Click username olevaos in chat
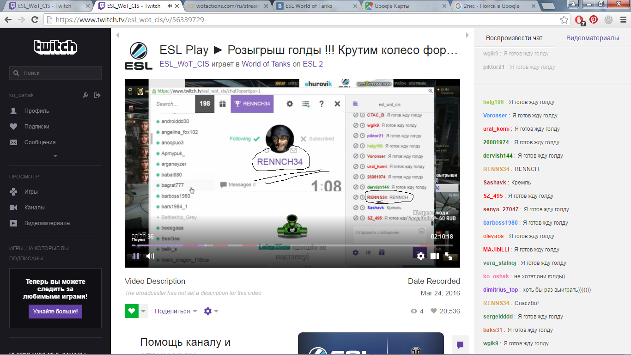 [x=494, y=236]
